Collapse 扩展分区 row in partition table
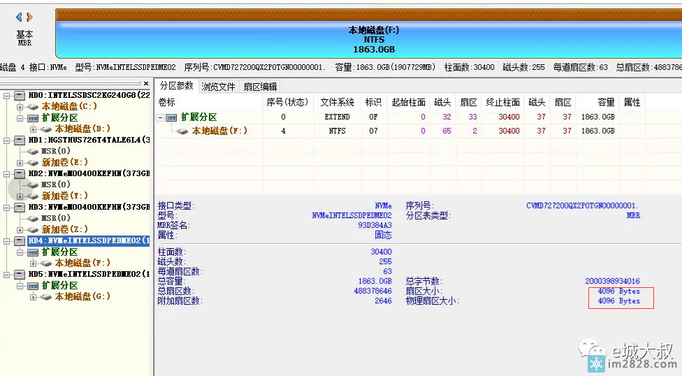 161,117
